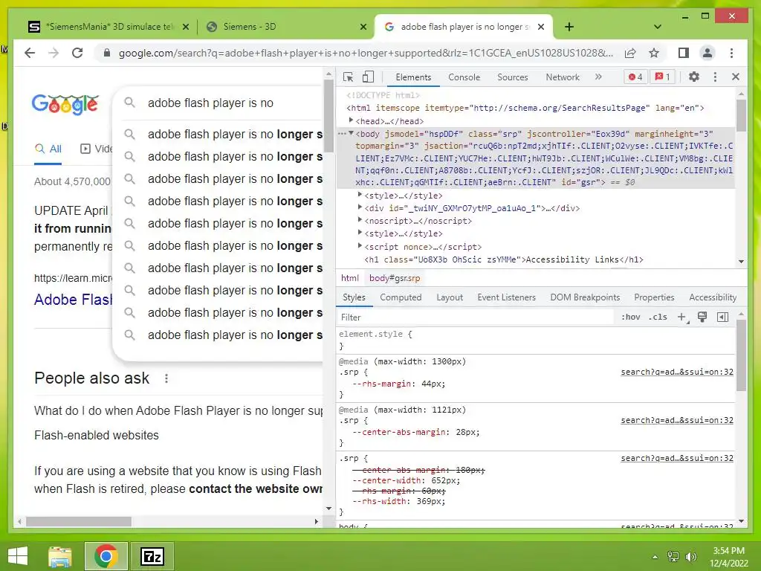Open the DevTools settings gear
Screen dimensions: 761x571
point(694,77)
